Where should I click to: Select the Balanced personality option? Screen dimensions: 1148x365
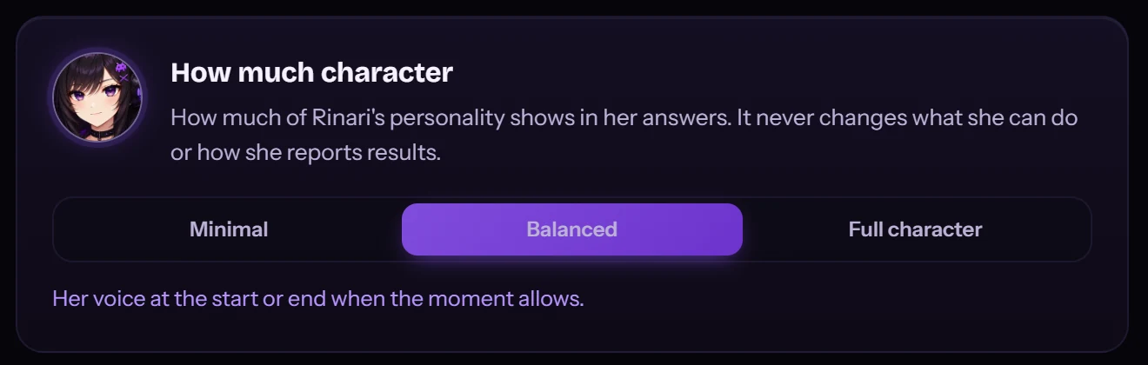(571, 229)
